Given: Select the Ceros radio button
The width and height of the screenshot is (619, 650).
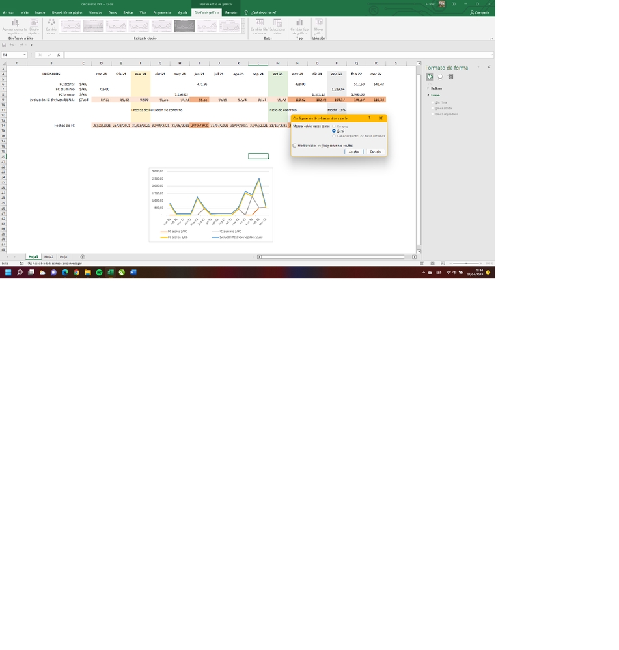Looking at the screenshot, I should (x=334, y=131).
